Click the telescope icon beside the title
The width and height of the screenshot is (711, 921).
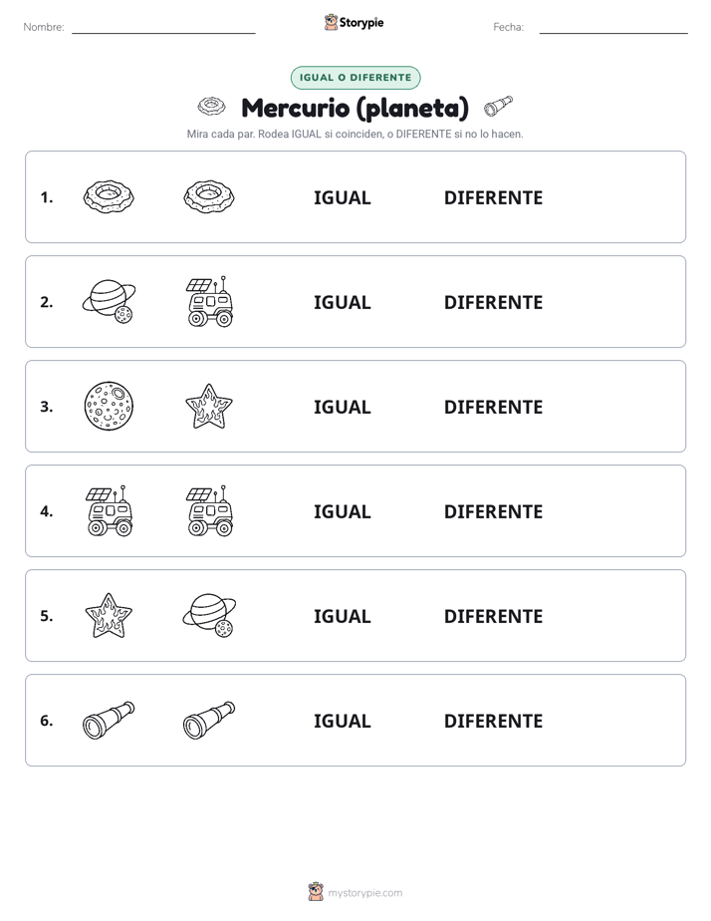click(x=498, y=107)
